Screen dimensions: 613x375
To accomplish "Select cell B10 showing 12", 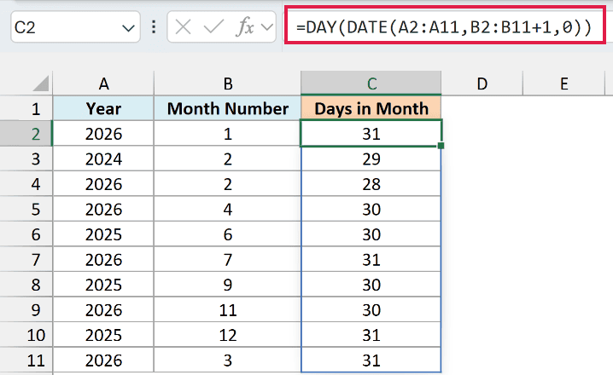I will (x=228, y=335).
